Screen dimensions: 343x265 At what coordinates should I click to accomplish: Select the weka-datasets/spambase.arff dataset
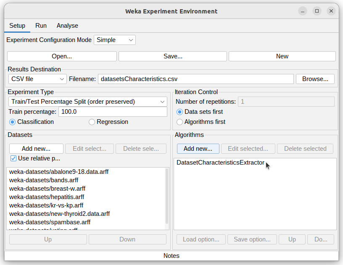point(50,222)
